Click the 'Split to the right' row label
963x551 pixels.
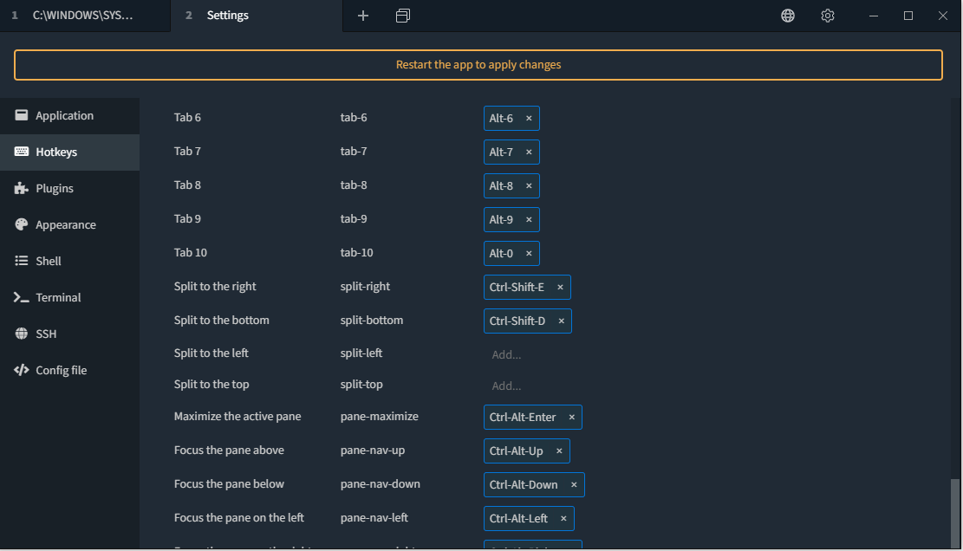click(x=215, y=287)
